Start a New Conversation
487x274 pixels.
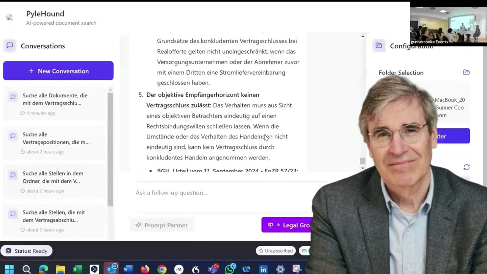point(58,71)
